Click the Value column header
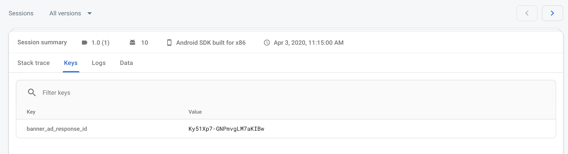Viewport: 568px width, 154px height. coord(195,112)
